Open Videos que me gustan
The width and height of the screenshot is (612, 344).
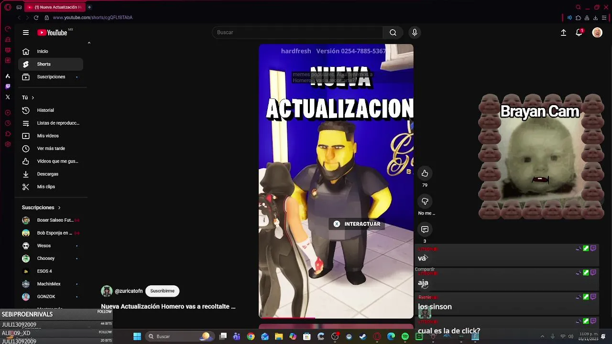pos(51,161)
